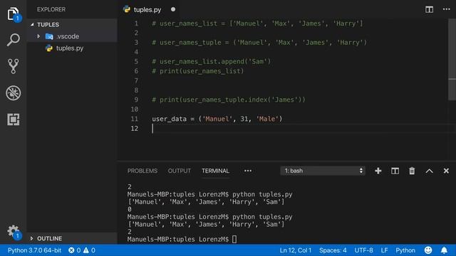Screen dimensions: 456x256
Task: Open tuples.py in the explorer tree
Action: [70, 48]
